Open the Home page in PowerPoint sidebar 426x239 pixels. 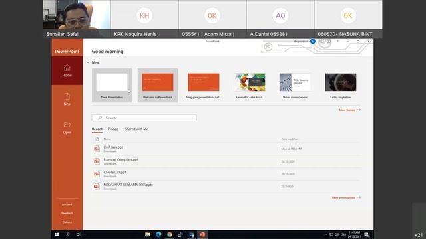click(67, 71)
